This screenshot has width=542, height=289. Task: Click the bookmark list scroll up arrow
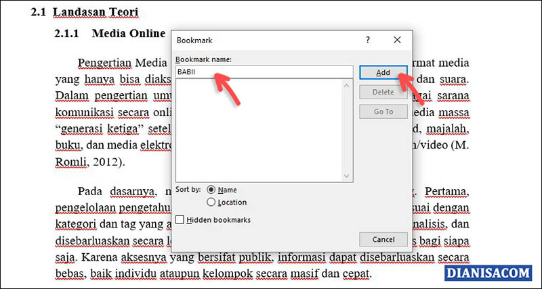[347, 85]
